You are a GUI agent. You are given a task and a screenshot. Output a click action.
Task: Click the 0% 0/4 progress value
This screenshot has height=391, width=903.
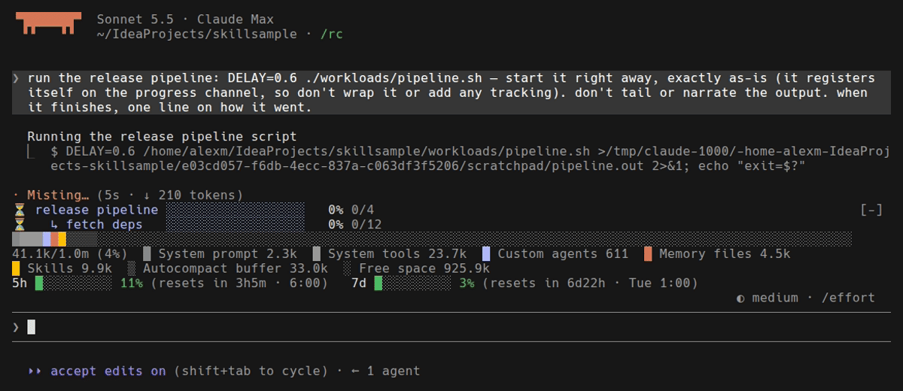[351, 210]
